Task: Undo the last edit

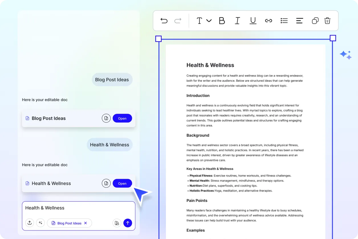Action: point(164,21)
